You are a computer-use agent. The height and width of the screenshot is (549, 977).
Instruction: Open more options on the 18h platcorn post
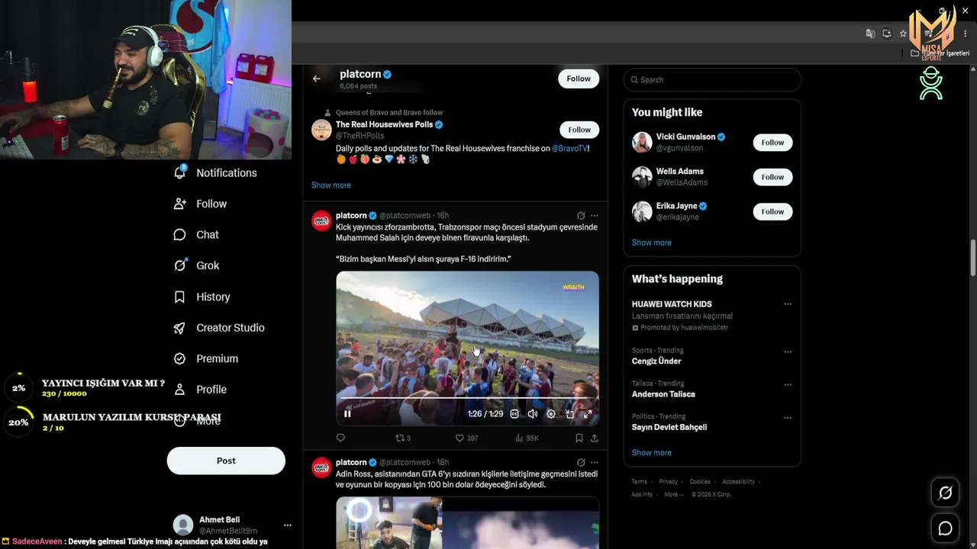pyautogui.click(x=595, y=462)
